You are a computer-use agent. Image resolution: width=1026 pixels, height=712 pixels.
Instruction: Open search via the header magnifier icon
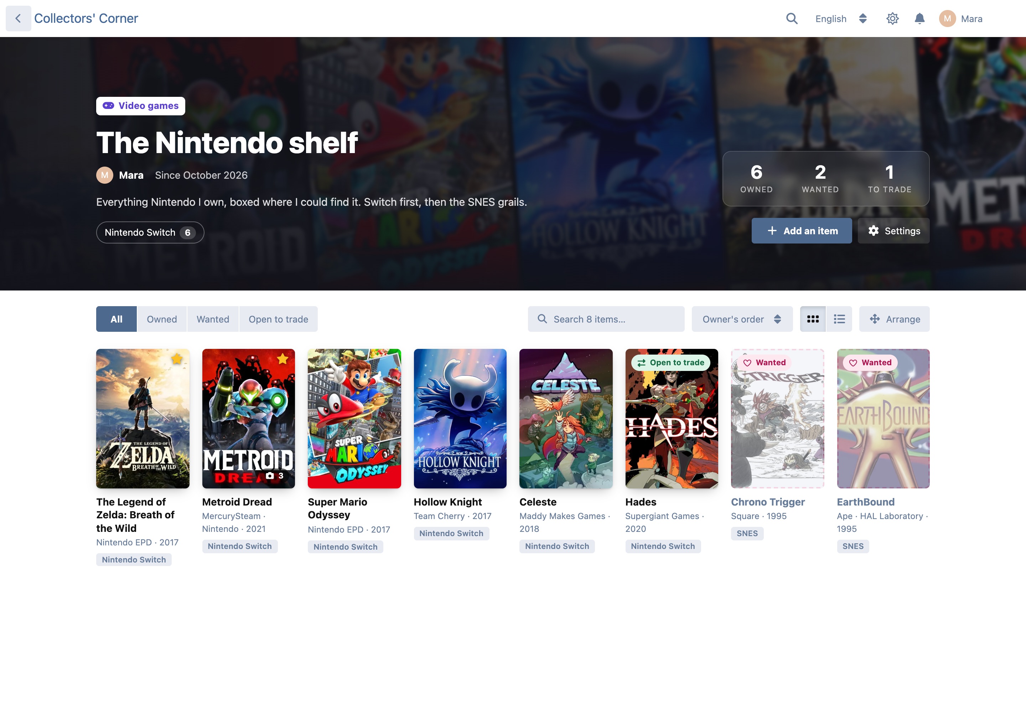point(792,18)
